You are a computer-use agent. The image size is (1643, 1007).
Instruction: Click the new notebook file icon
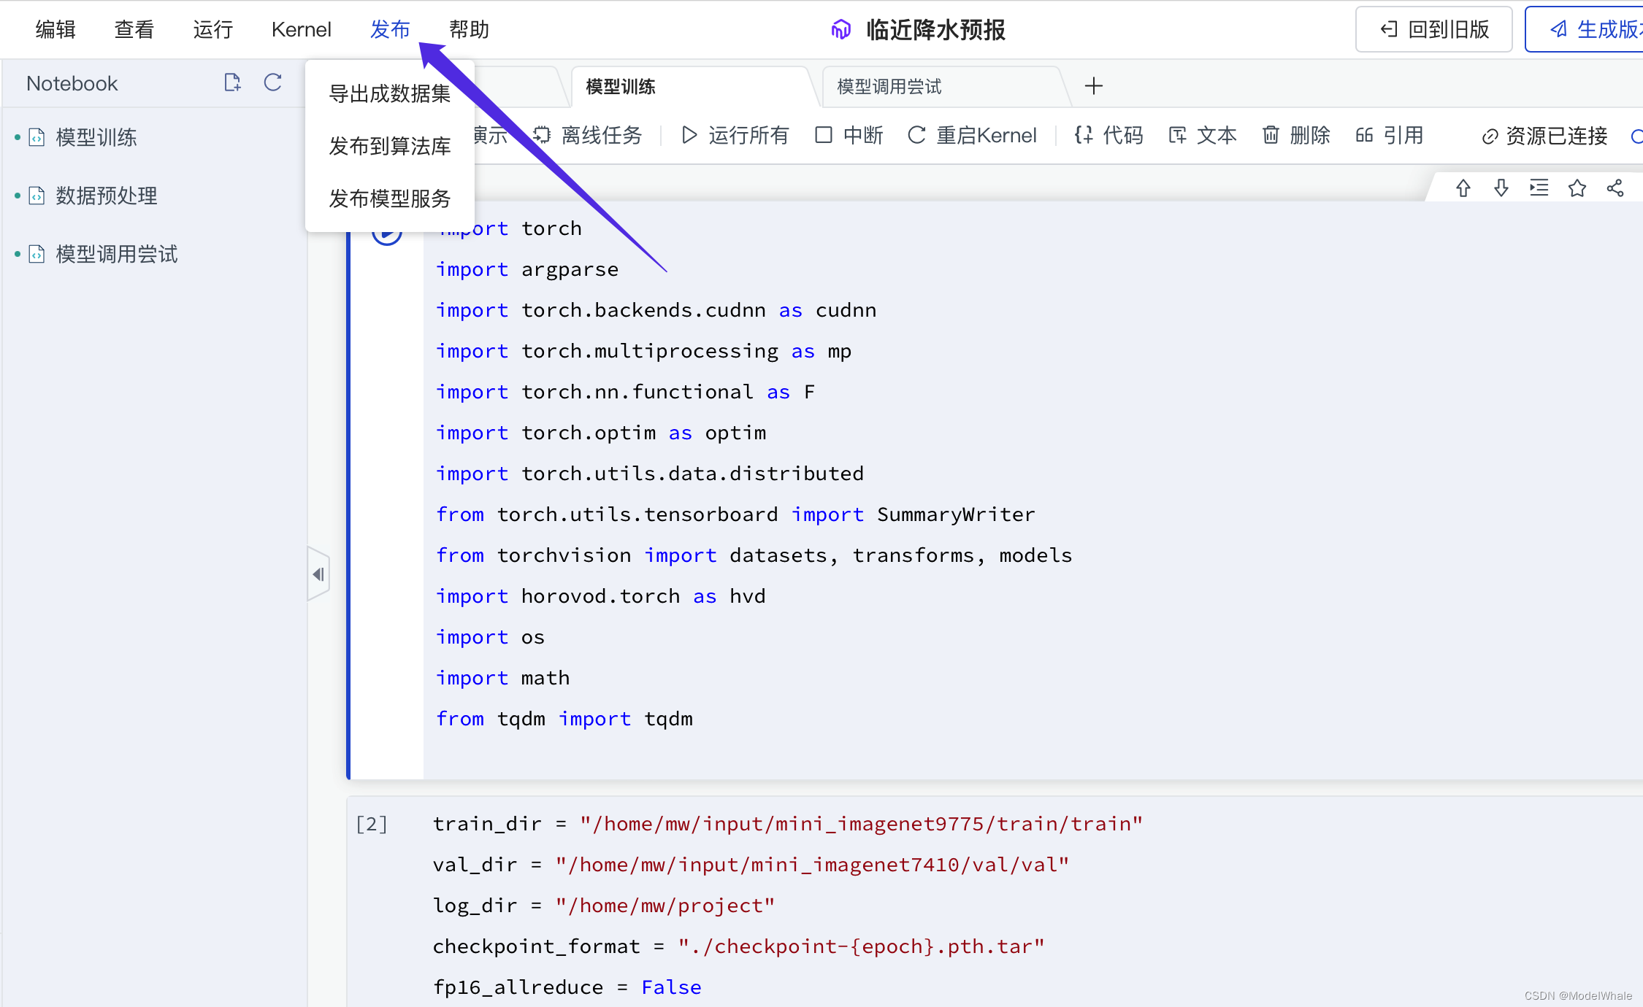tap(232, 82)
